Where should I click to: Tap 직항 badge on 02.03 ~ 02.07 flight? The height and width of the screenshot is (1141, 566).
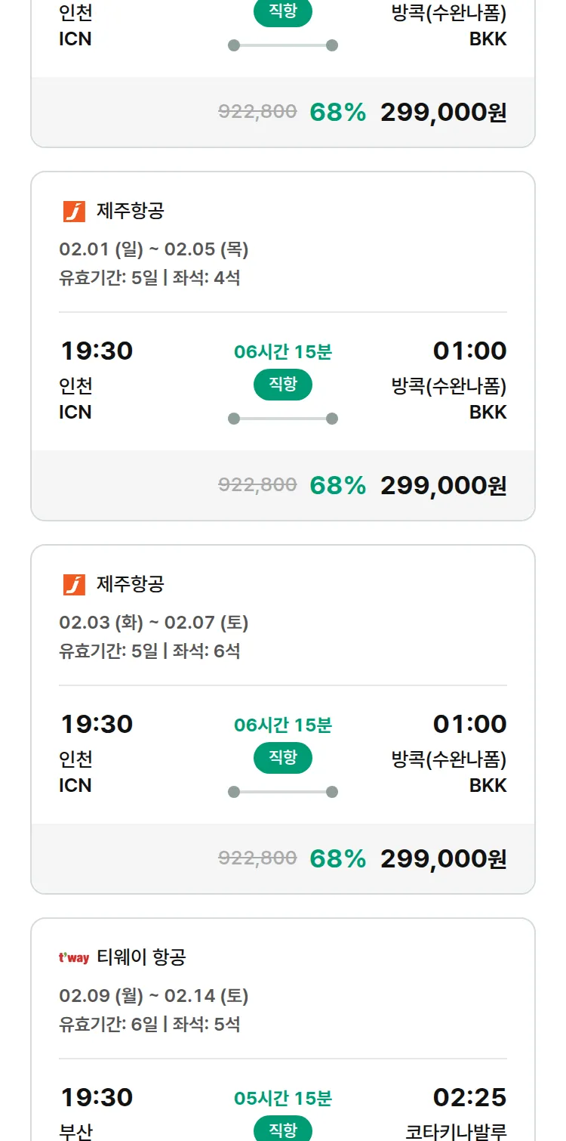(283, 758)
